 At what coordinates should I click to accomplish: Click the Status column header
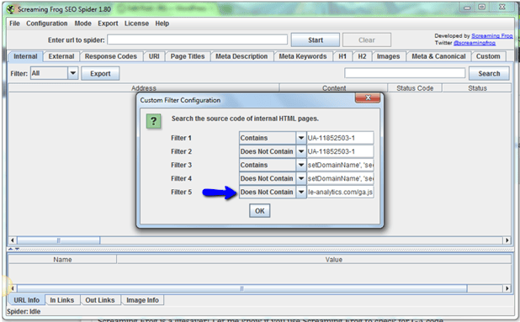(477, 88)
